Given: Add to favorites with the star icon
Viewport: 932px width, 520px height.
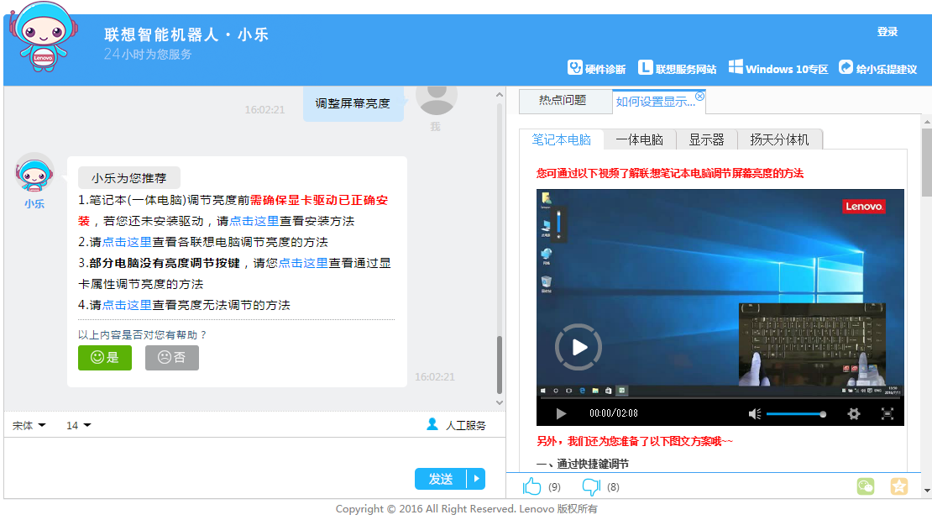Looking at the screenshot, I should [898, 486].
